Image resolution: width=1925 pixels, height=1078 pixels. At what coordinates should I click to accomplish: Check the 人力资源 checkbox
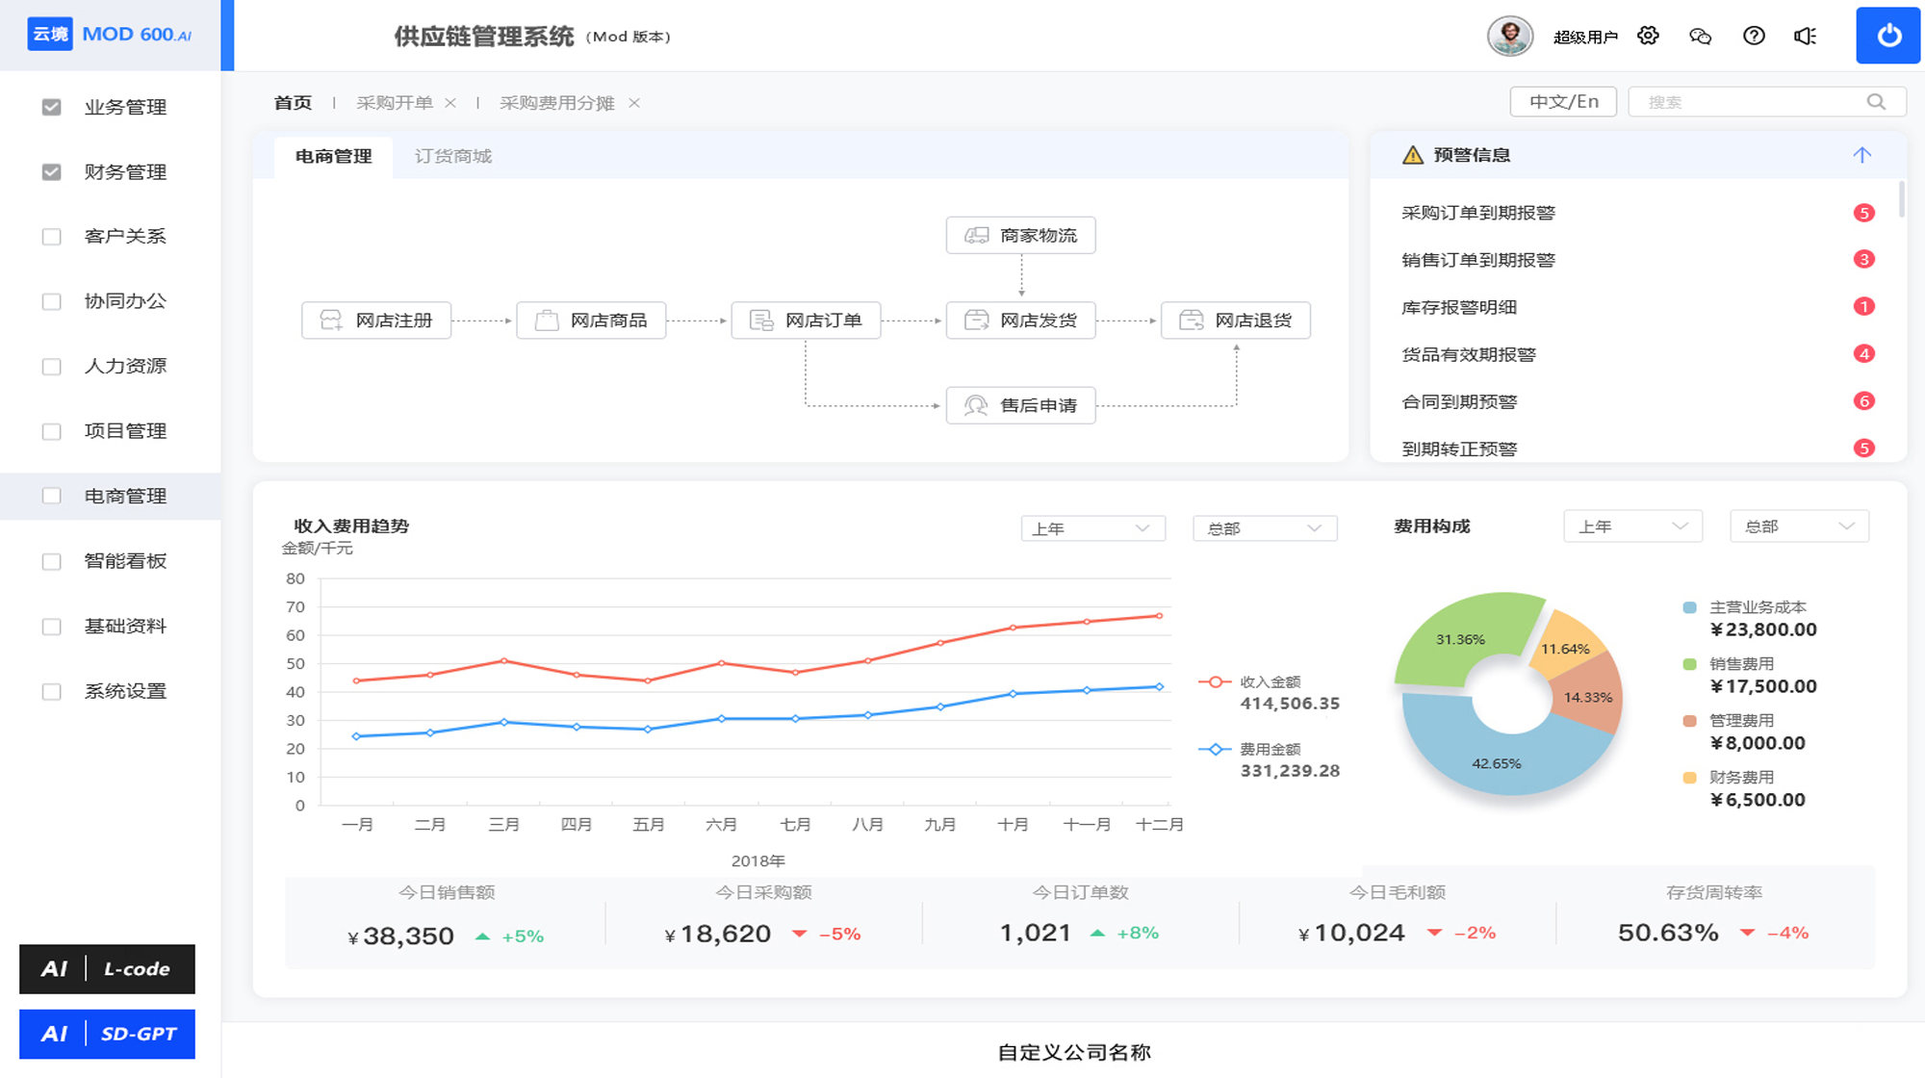point(52,367)
